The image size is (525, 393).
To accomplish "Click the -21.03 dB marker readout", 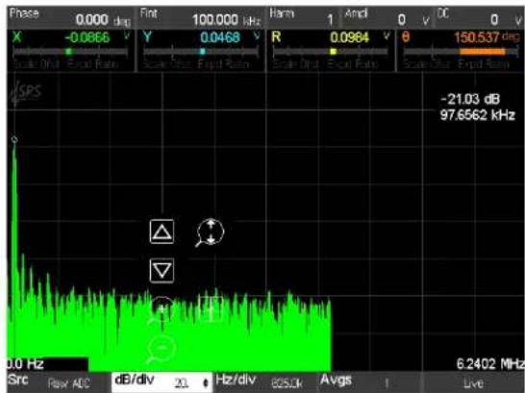I will pos(470,99).
